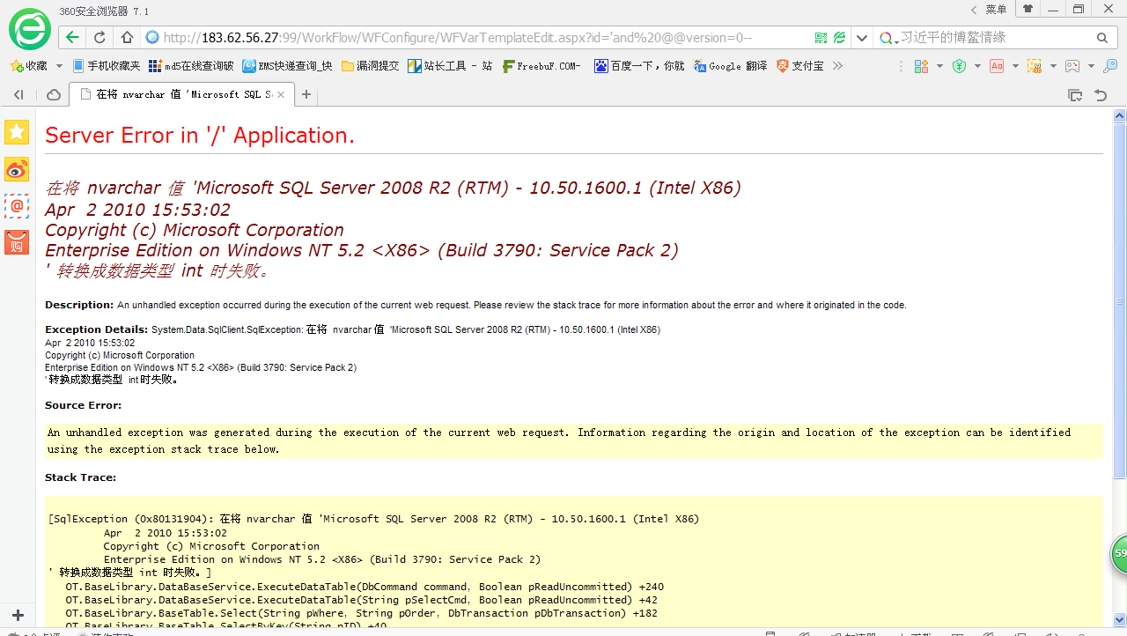This screenshot has width=1127, height=636.
Task: Open the Weibo sidebar icon
Action: click(17, 169)
